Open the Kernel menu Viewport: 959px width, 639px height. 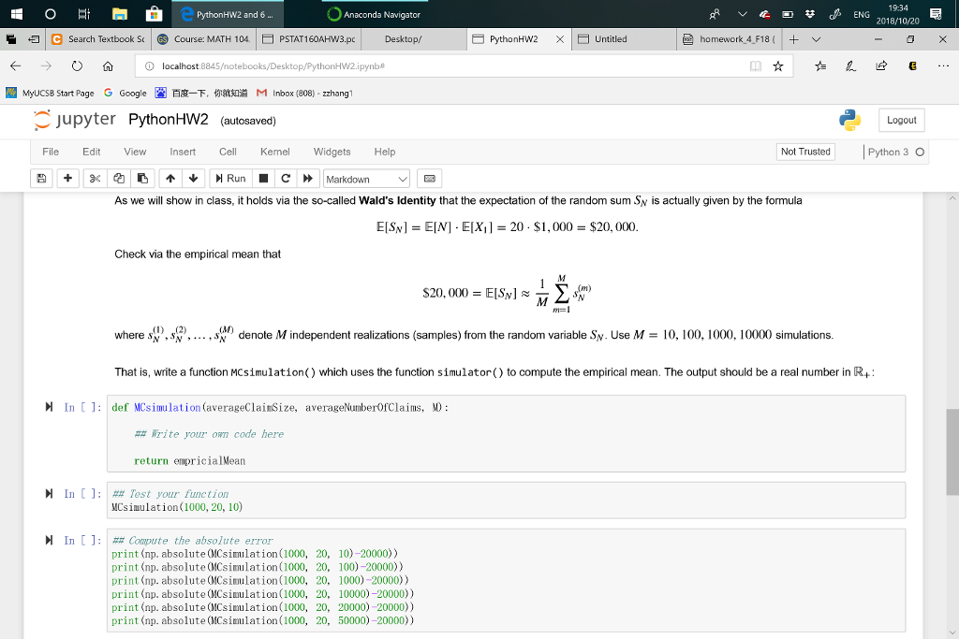pyautogui.click(x=274, y=152)
